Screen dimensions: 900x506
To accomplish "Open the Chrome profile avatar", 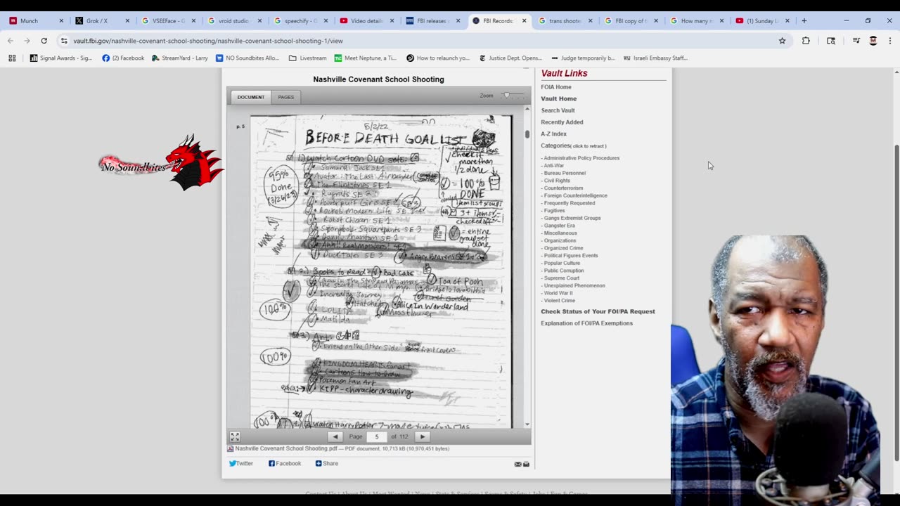I will [x=873, y=41].
